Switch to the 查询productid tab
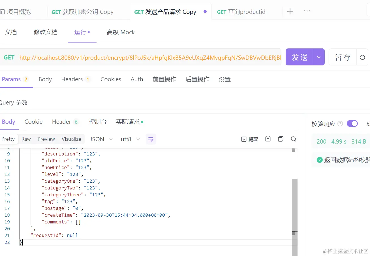Image resolution: width=370 pixels, height=256 pixels. 241,12
